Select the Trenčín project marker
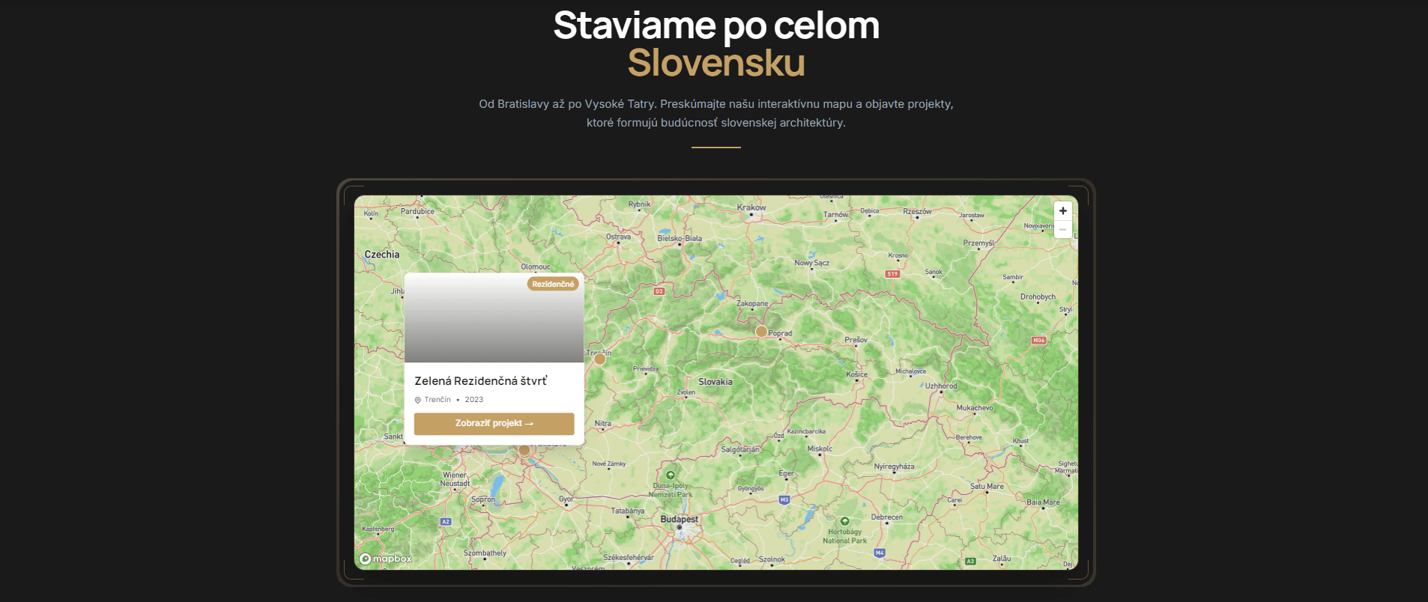Image resolution: width=1428 pixels, height=602 pixels. [599, 359]
